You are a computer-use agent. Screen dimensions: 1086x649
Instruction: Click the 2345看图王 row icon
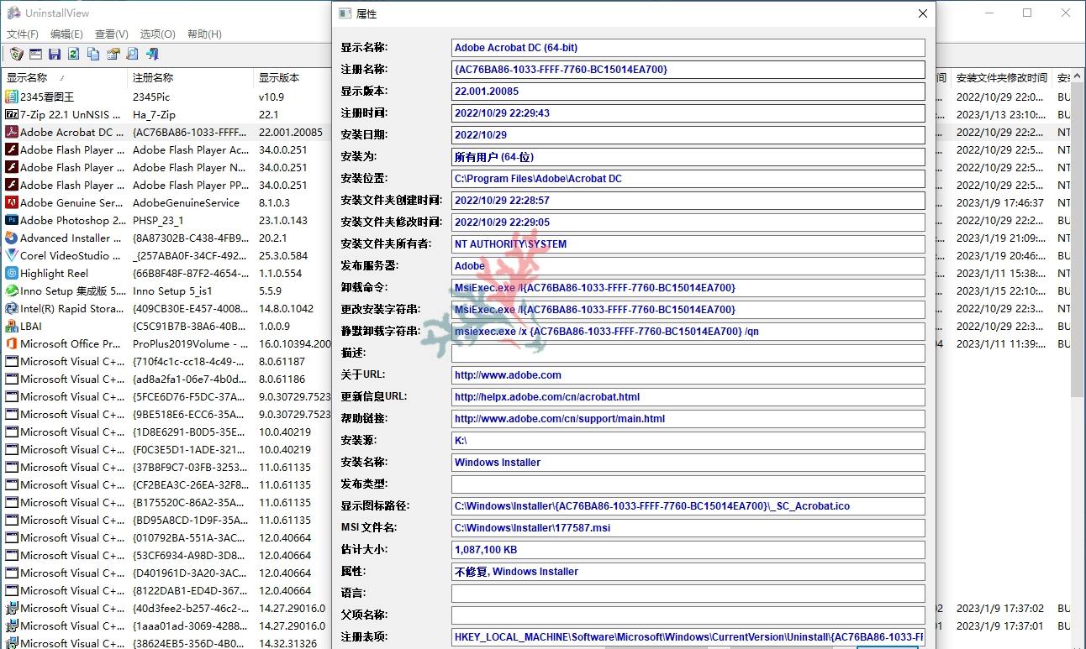click(12, 97)
